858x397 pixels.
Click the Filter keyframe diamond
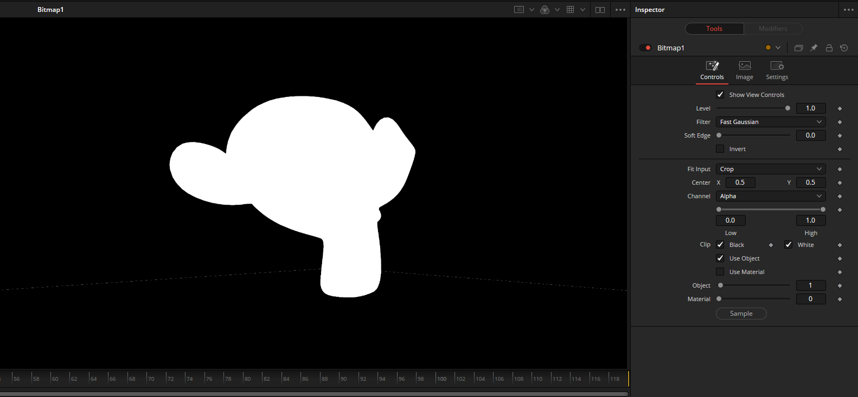coord(840,122)
